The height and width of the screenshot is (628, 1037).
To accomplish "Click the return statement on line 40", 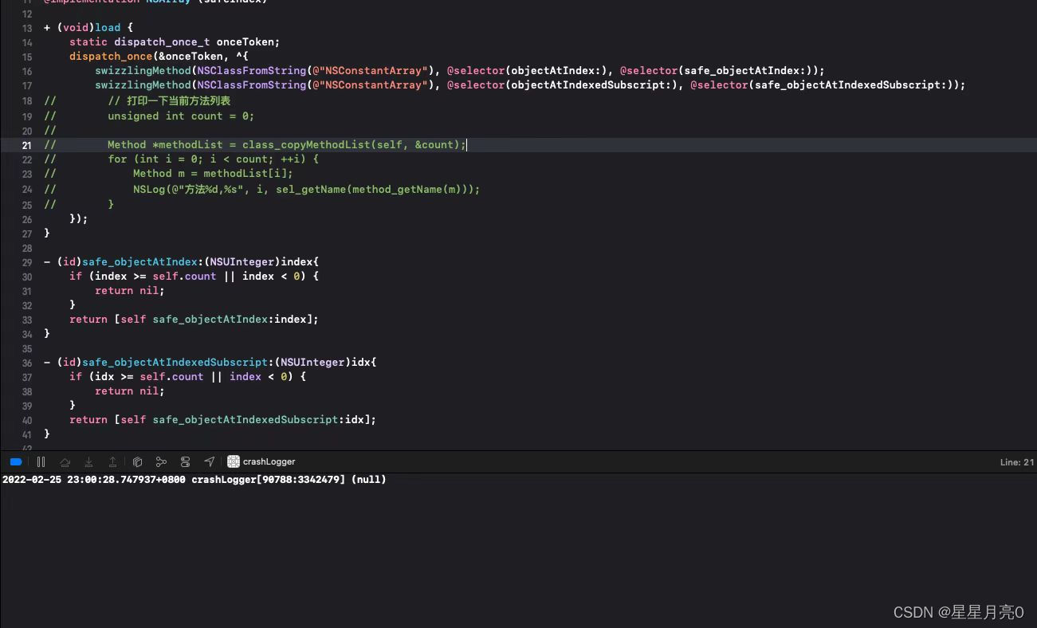I will (x=222, y=420).
